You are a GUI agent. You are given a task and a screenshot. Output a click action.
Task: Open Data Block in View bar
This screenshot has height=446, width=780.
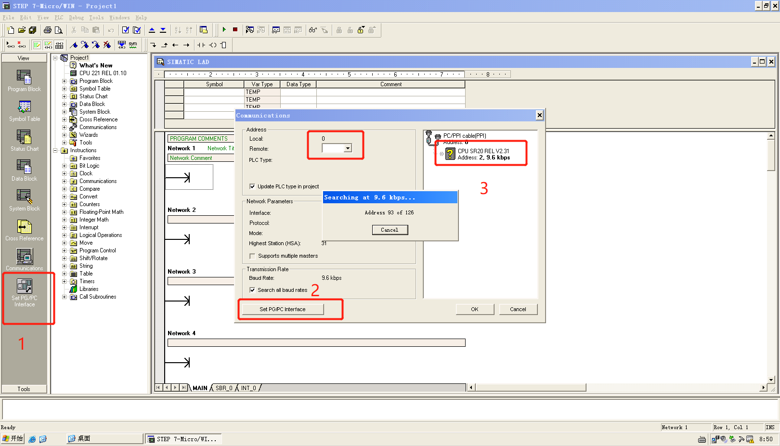pos(24,170)
